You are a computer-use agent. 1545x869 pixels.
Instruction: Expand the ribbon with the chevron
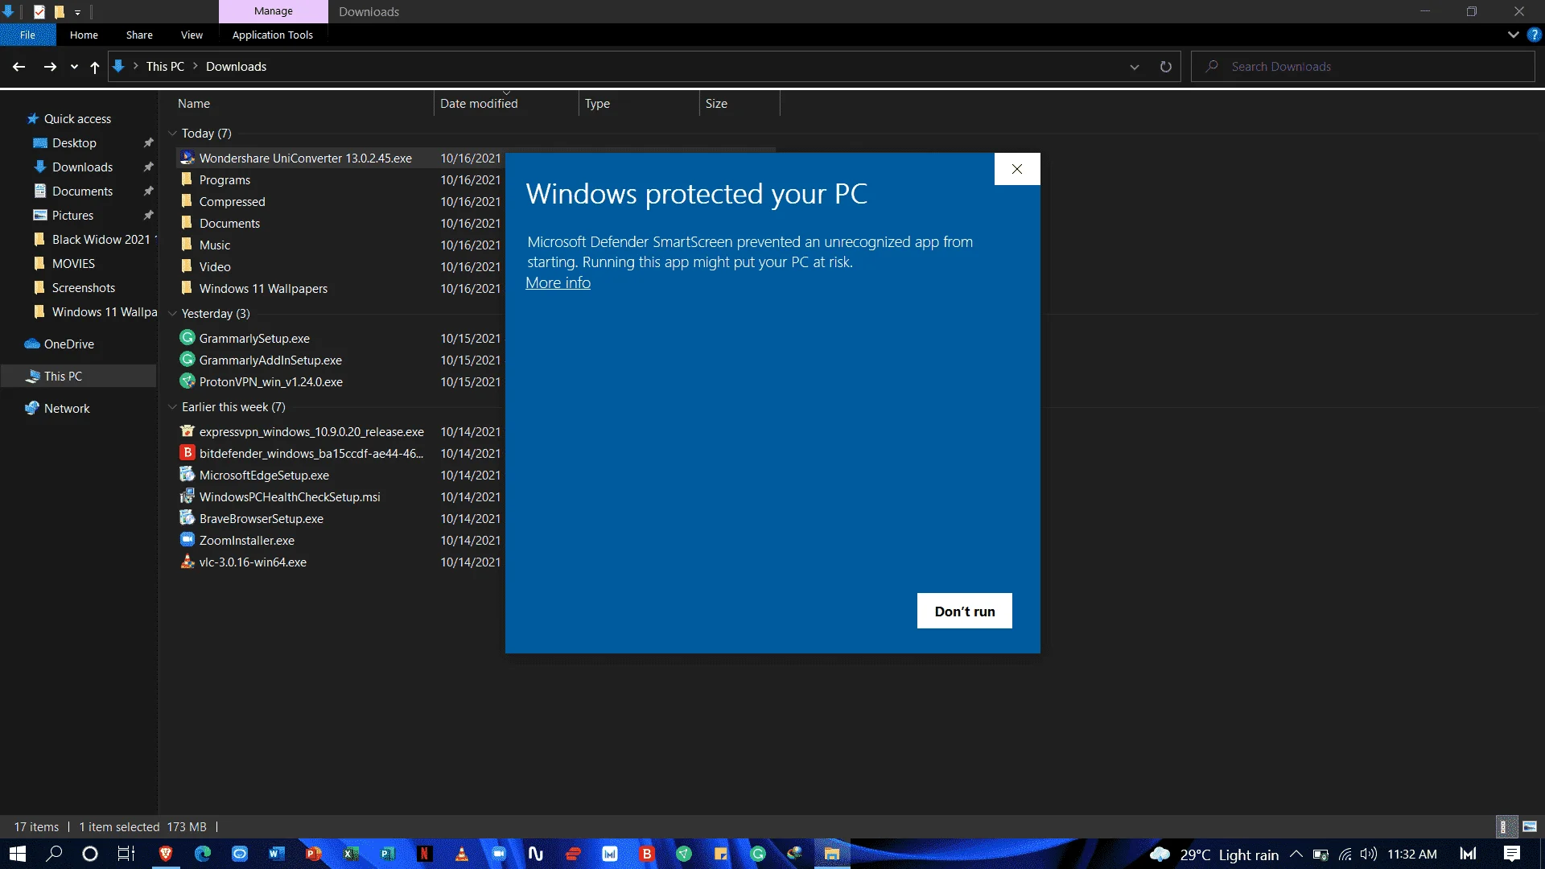click(x=1513, y=35)
